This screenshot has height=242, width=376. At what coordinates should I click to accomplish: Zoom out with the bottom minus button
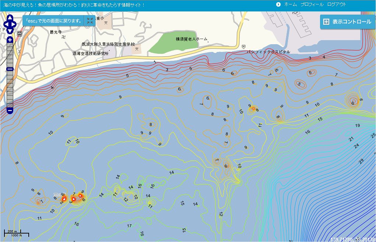10,111
